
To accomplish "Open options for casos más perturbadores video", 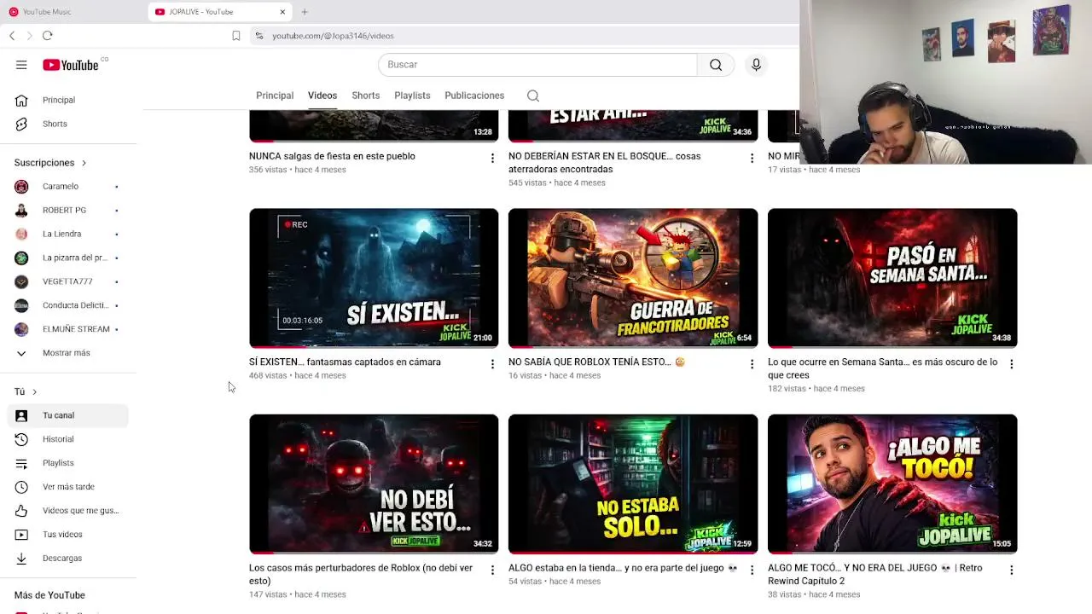I will pos(492,570).
